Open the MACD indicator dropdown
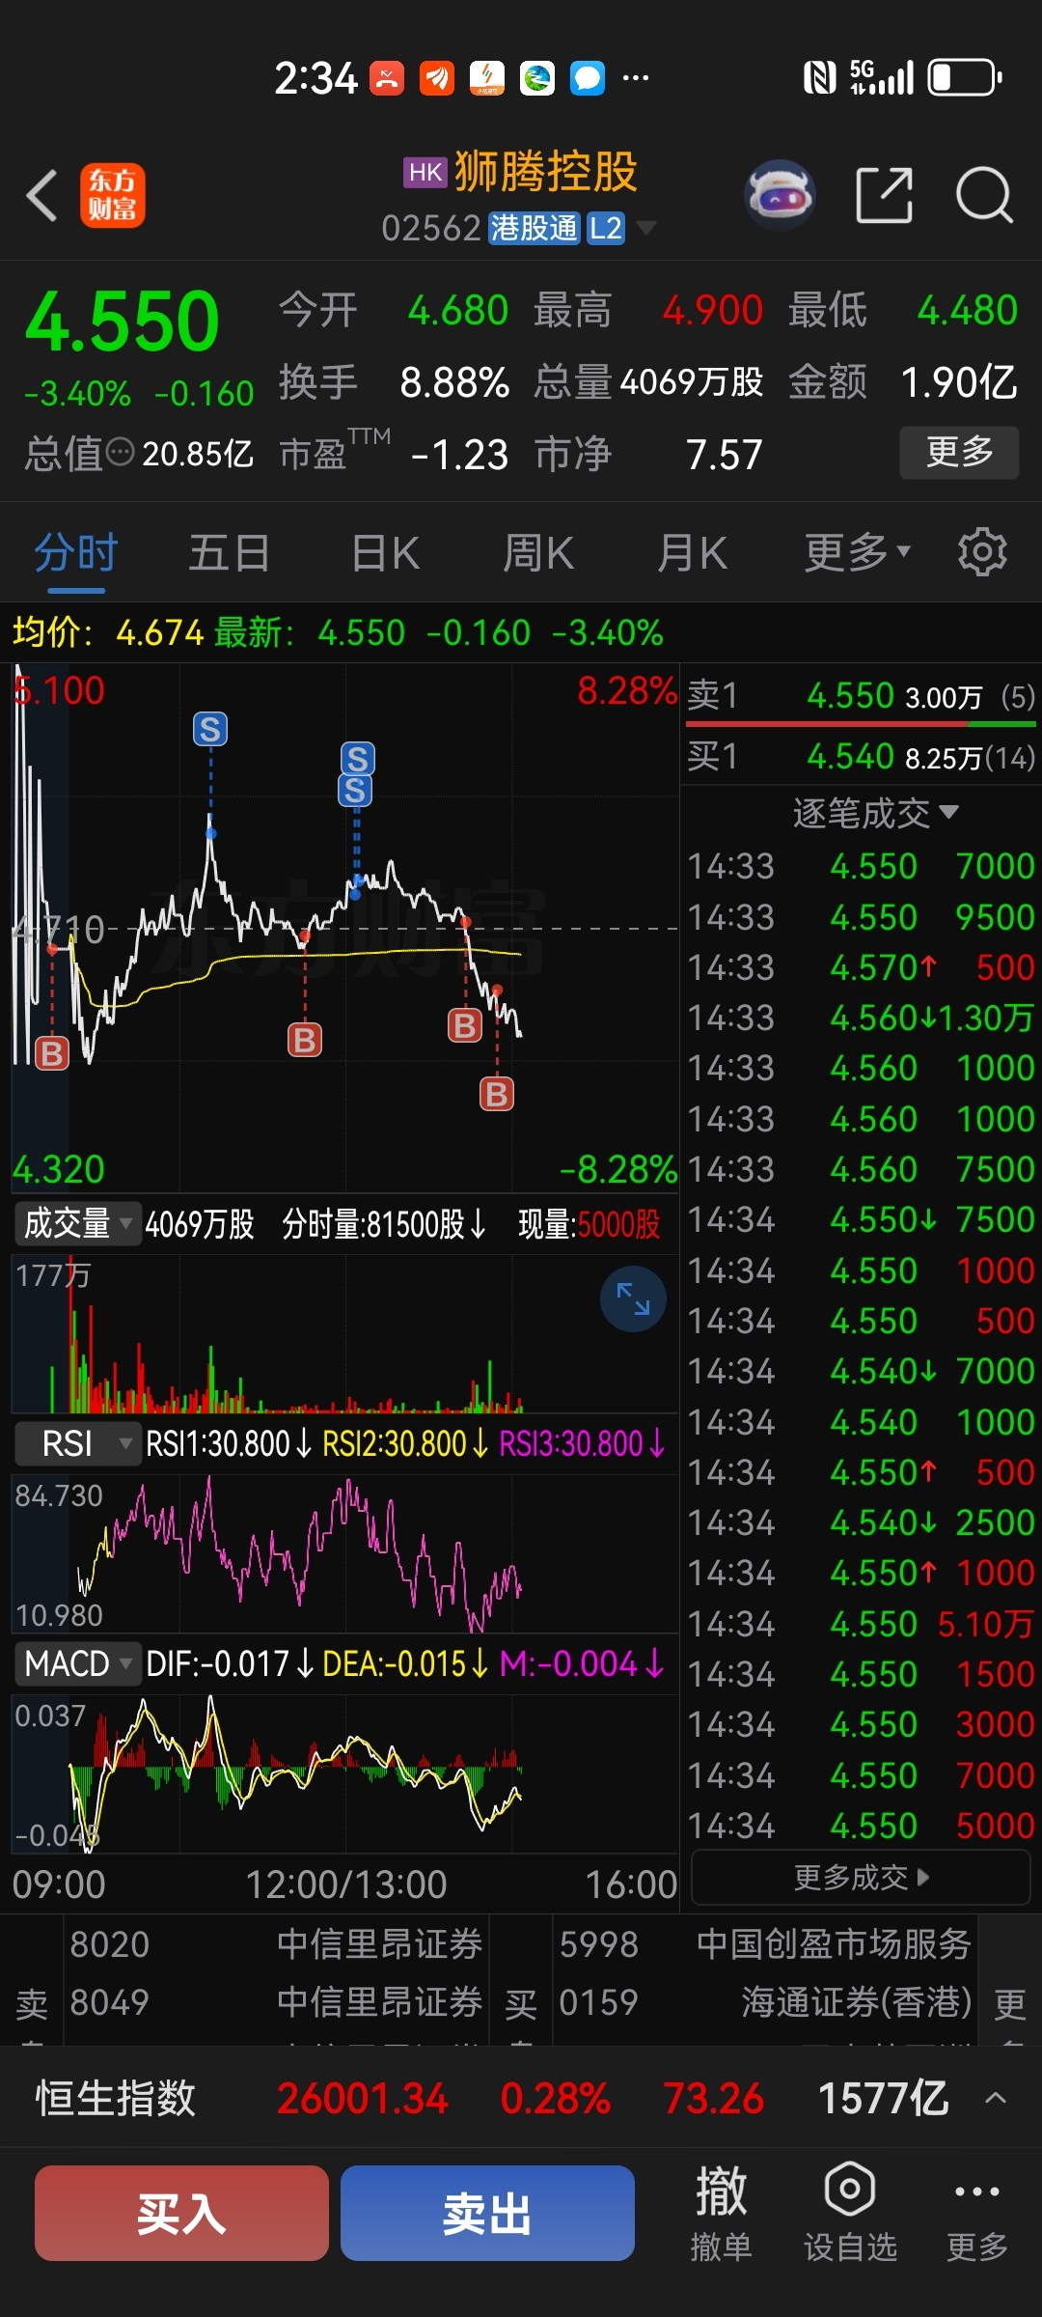This screenshot has height=2317, width=1042. (77, 1664)
